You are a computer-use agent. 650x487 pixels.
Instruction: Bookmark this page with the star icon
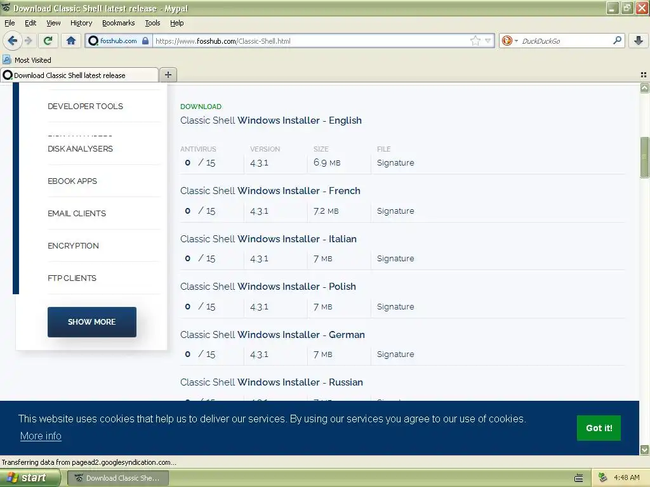tap(475, 41)
